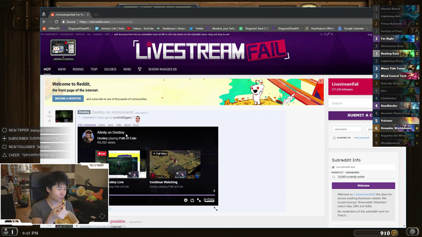Click the browser forward arrow
Viewport: 422px width, 237px height.
[x=50, y=22]
